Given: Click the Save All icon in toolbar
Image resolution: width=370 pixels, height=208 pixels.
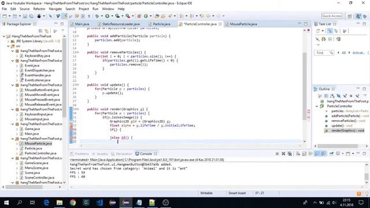Looking at the screenshot, I should click(31, 16).
